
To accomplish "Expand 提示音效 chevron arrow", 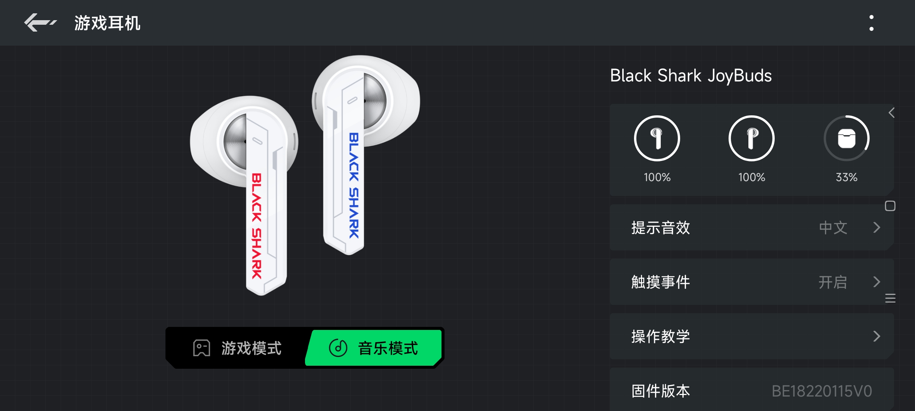I will (876, 228).
